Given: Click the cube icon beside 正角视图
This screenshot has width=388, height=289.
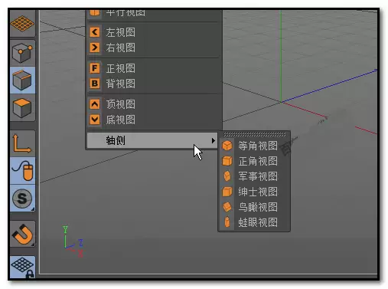Looking at the screenshot, I should [x=227, y=161].
